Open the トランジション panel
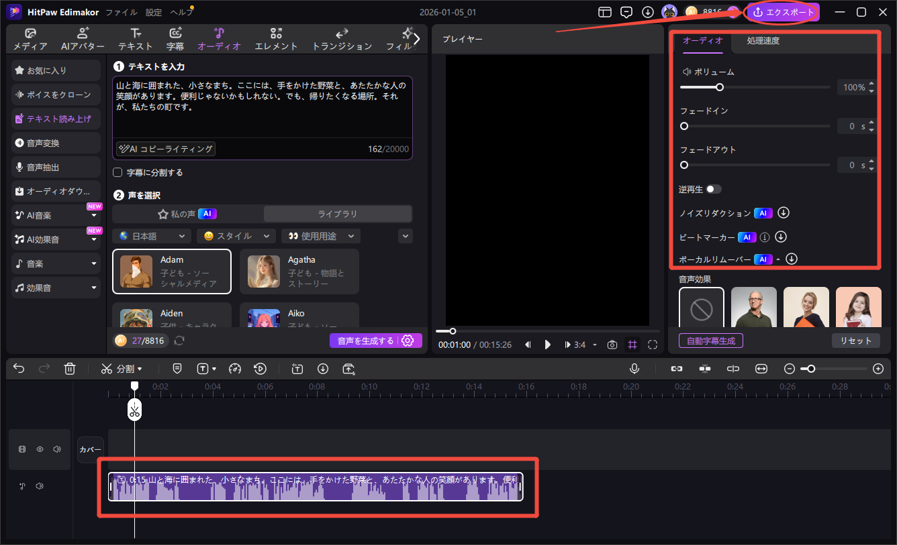897x545 pixels. 341,39
